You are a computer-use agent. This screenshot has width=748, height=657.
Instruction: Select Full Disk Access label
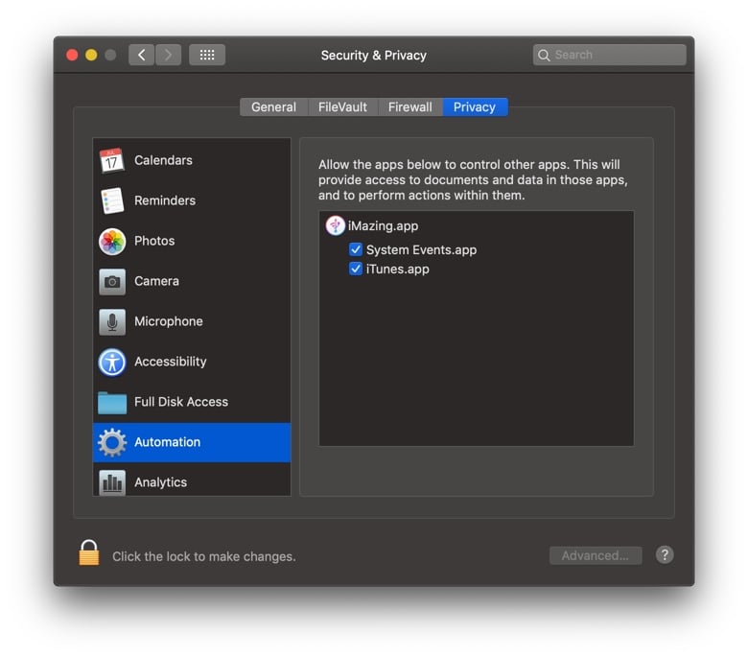[x=181, y=402]
